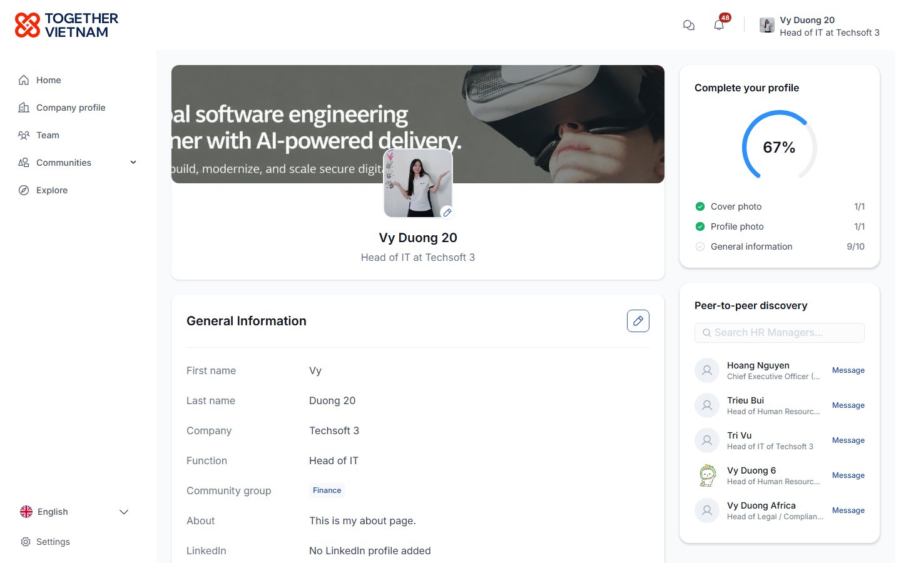The image size is (901, 563).
Task: Click the Search HR Managers field
Action: point(780,333)
